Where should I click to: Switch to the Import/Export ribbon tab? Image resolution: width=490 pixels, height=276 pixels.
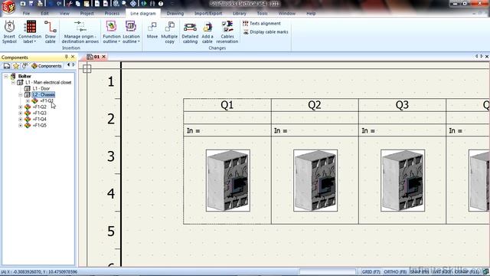click(208, 14)
